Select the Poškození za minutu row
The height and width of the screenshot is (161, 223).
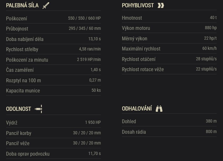point(53,60)
